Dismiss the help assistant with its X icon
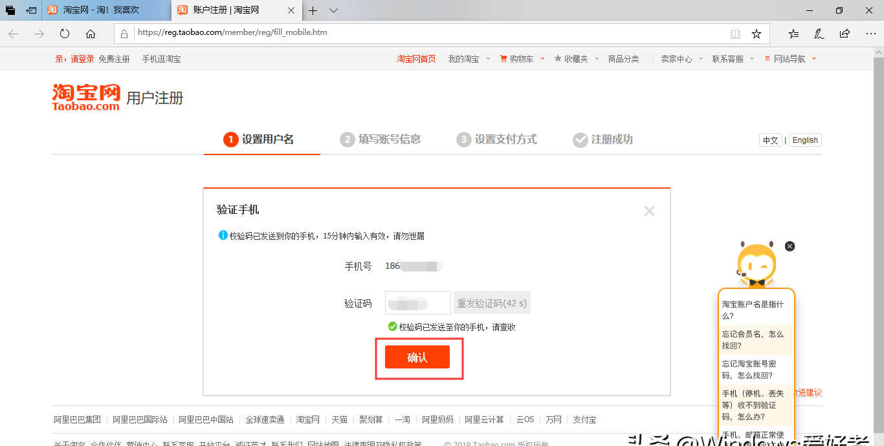884x446 pixels. pyautogui.click(x=790, y=246)
